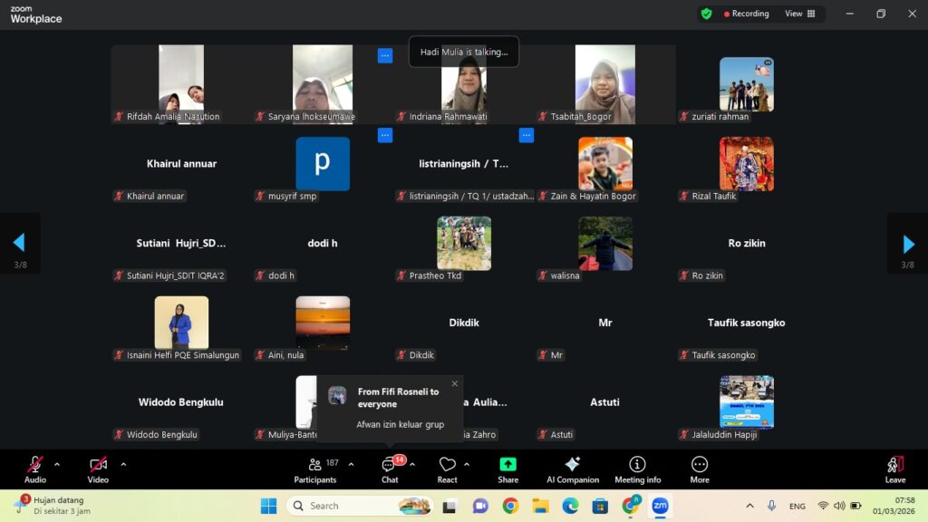Image resolution: width=928 pixels, height=522 pixels.
Task: Select zuriati rahman's profile picture
Action: point(747,84)
